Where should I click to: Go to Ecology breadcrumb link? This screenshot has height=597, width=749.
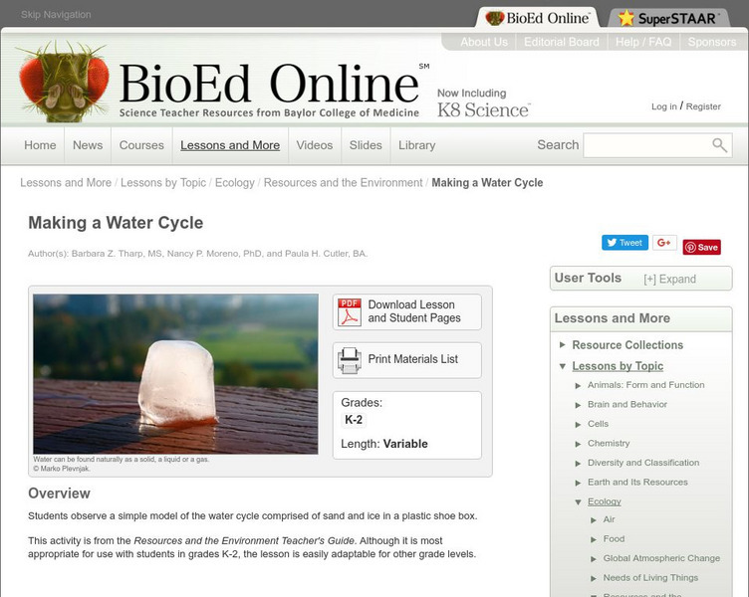[x=234, y=183]
